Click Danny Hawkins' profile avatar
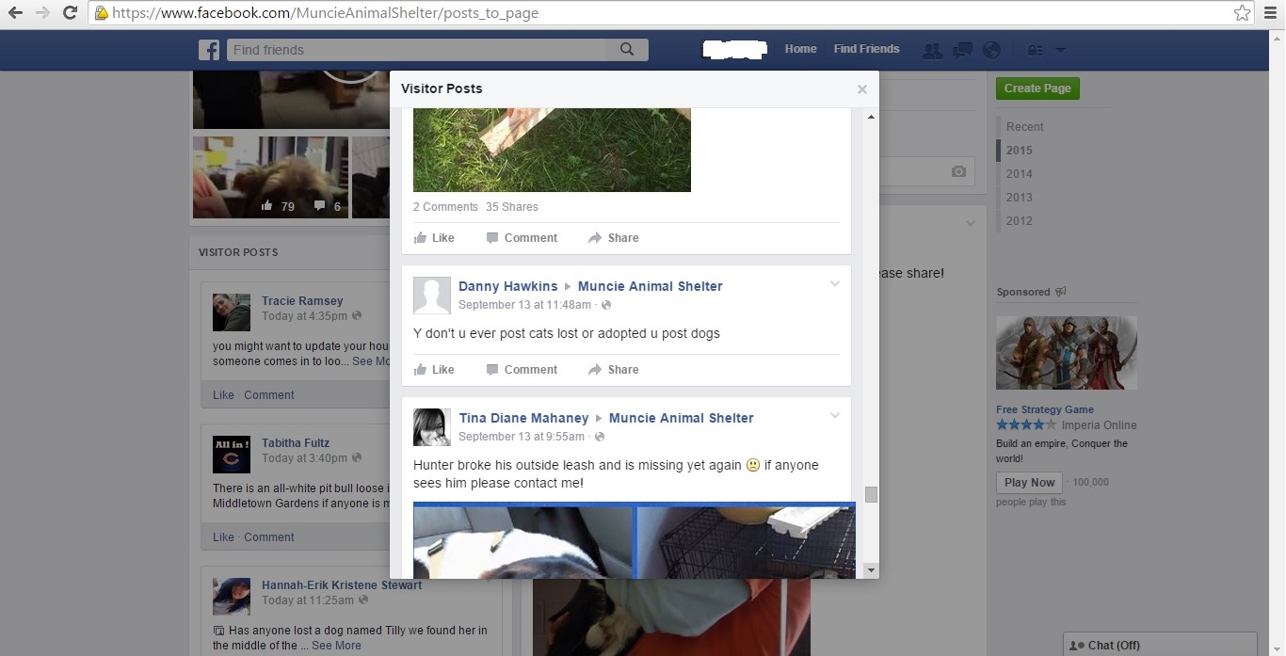The height and width of the screenshot is (656, 1286). (432, 296)
